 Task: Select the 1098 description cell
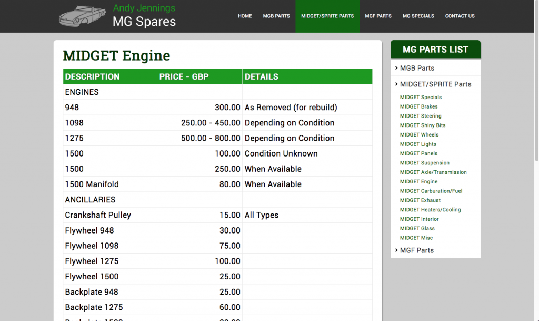coord(110,123)
